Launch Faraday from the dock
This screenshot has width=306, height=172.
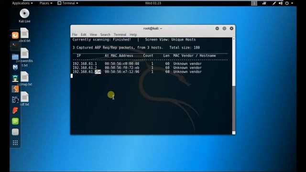pyautogui.click(x=15, y=110)
